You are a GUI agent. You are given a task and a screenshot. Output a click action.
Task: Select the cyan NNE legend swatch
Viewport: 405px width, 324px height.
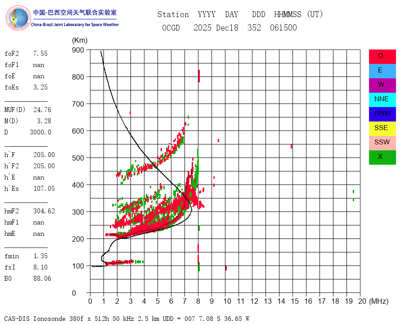(382, 100)
